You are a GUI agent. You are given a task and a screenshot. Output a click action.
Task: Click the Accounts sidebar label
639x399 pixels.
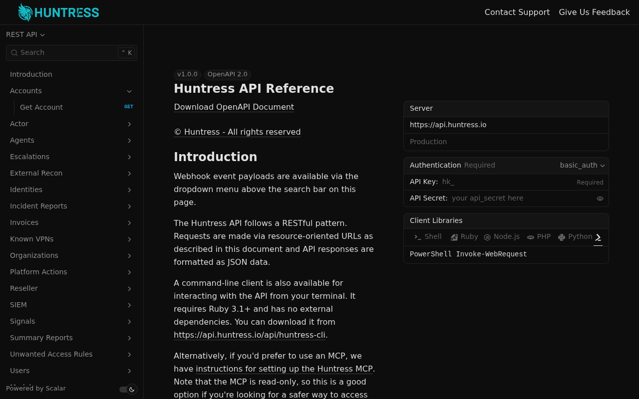point(26,91)
